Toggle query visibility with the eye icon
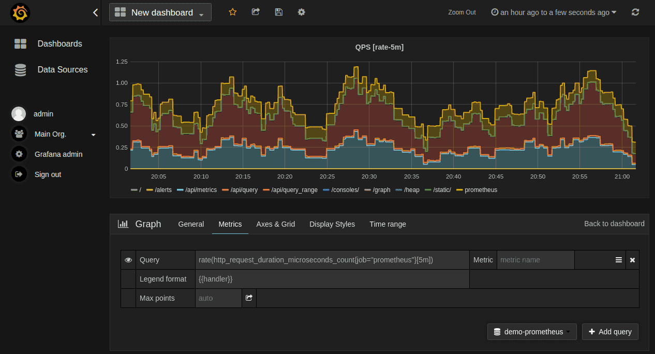This screenshot has width=655, height=354. [128, 260]
